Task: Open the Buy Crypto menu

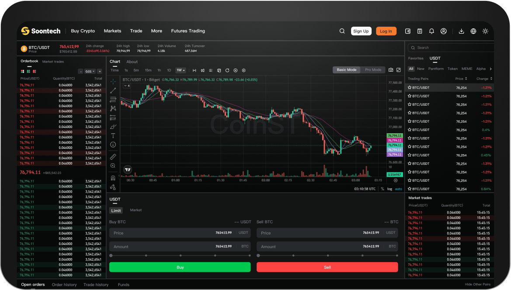Action: (83, 31)
